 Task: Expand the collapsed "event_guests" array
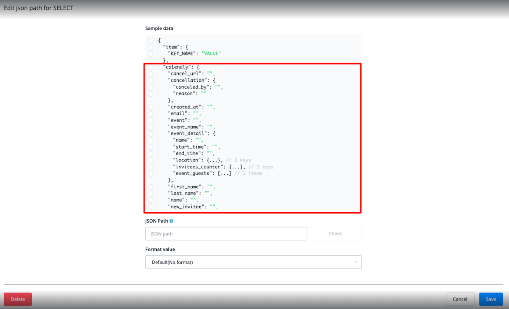click(x=224, y=173)
